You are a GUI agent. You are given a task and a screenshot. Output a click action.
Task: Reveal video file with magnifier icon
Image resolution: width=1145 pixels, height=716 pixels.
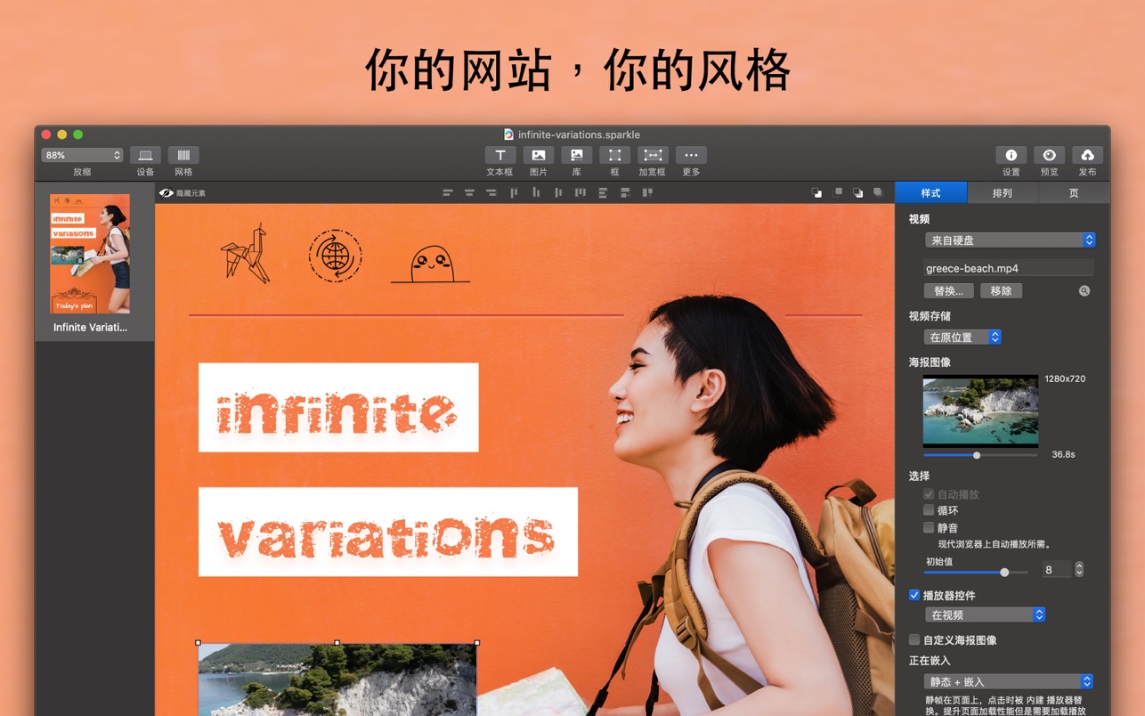click(1084, 290)
